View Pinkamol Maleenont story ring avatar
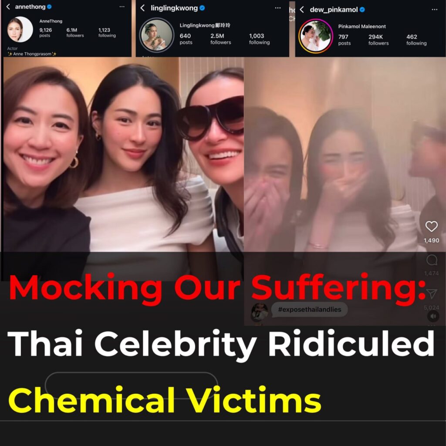Screen dimensions: 446x446 pyautogui.click(x=315, y=36)
